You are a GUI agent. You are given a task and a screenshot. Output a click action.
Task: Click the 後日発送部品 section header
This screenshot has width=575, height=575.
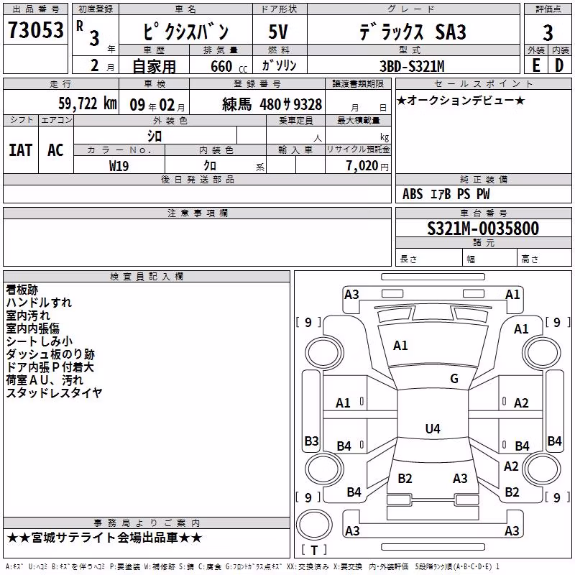point(197,179)
